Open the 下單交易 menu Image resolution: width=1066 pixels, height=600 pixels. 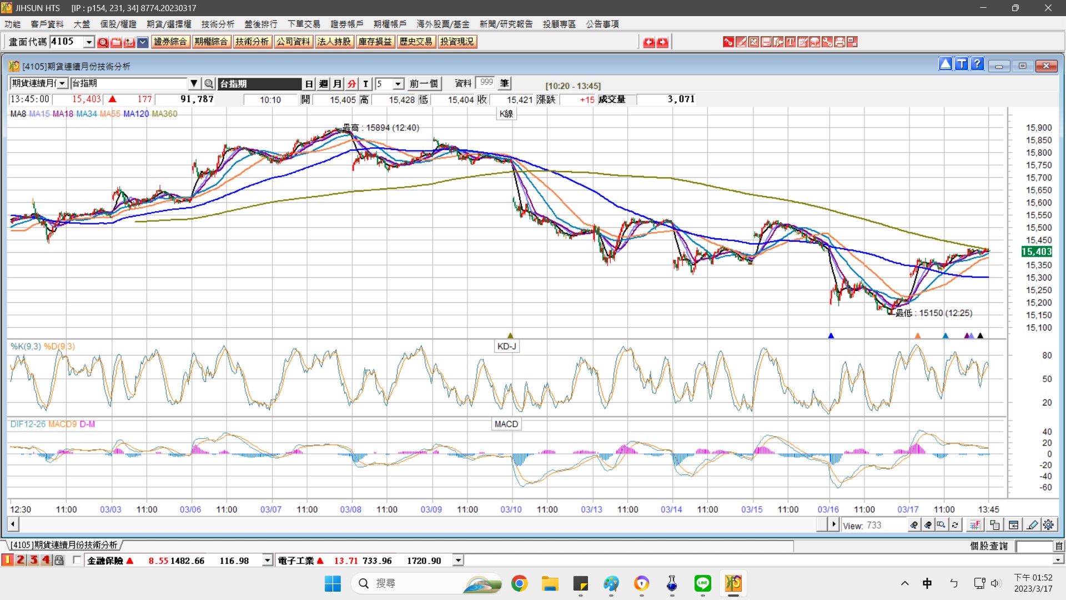click(304, 24)
